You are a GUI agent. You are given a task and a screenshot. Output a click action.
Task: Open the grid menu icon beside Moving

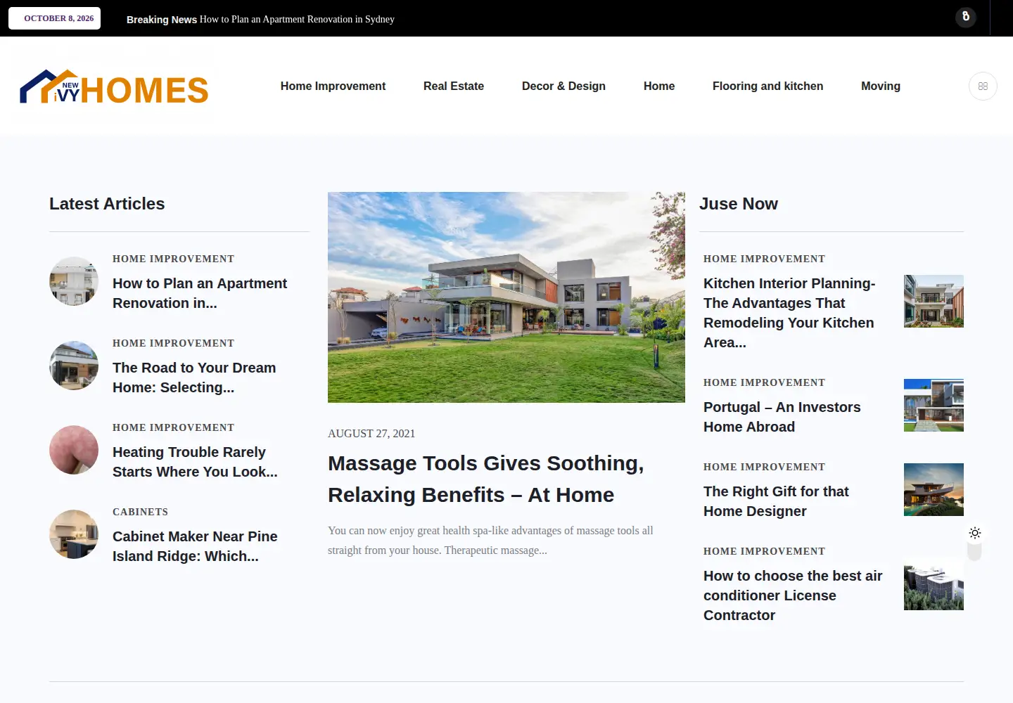point(983,86)
